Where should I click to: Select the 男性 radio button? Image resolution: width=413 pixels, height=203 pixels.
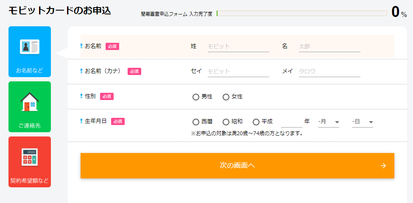click(196, 97)
